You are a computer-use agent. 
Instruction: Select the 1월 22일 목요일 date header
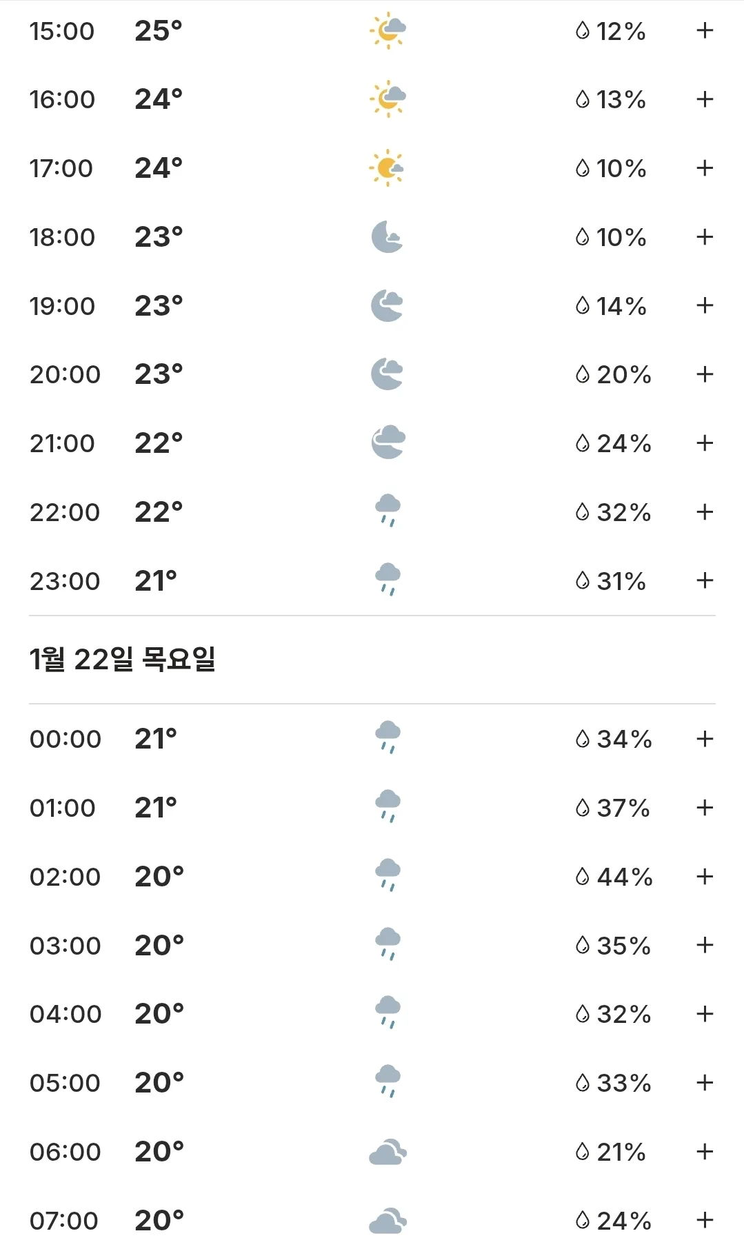[123, 660]
